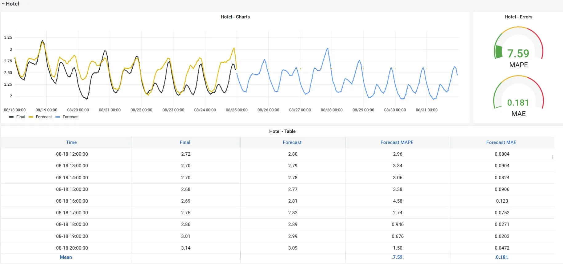
Task: Open the Hotel - Table panel title menu
Action: tap(282, 131)
